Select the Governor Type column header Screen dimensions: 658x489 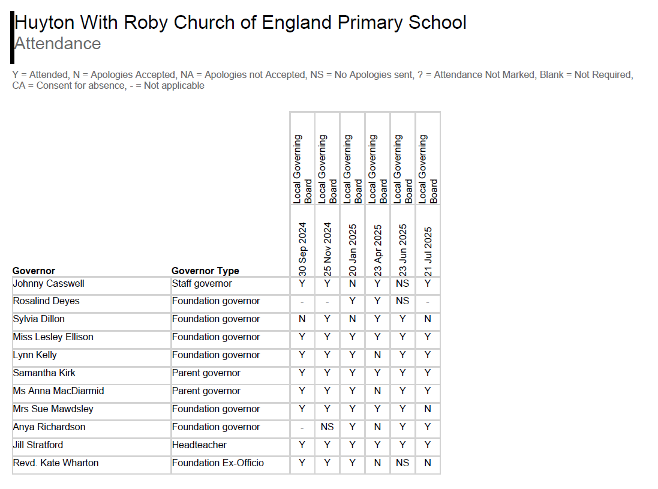point(205,271)
